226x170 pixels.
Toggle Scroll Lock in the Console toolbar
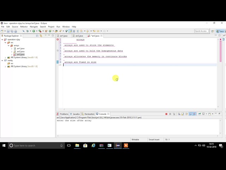pos(183,114)
